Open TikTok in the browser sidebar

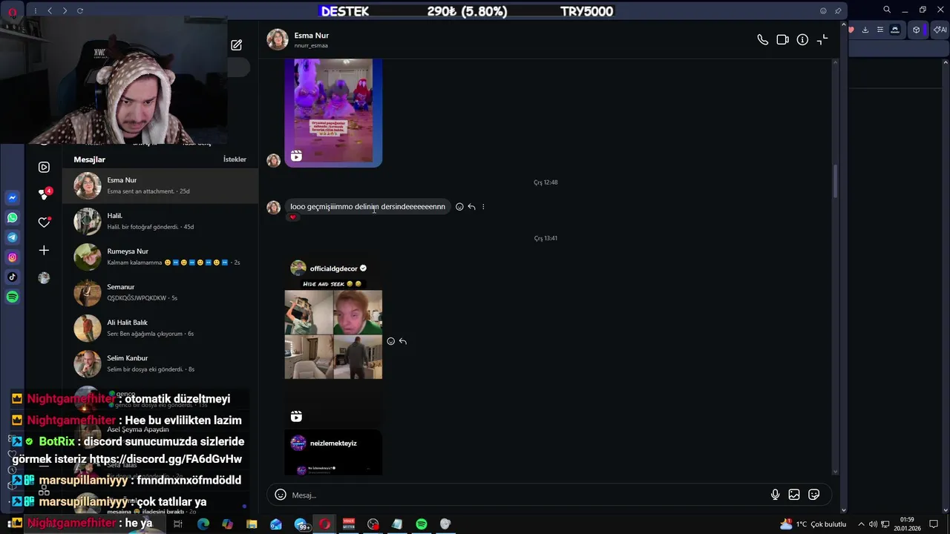coord(12,277)
